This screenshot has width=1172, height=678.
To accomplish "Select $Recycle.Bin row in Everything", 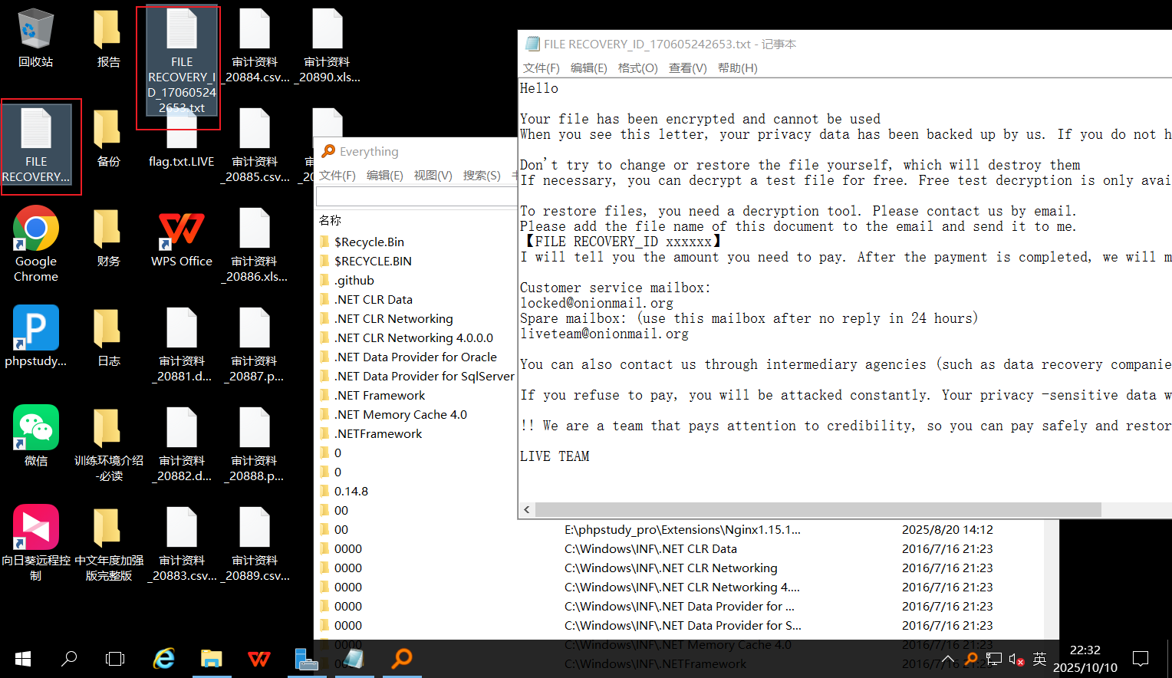I will 369,242.
